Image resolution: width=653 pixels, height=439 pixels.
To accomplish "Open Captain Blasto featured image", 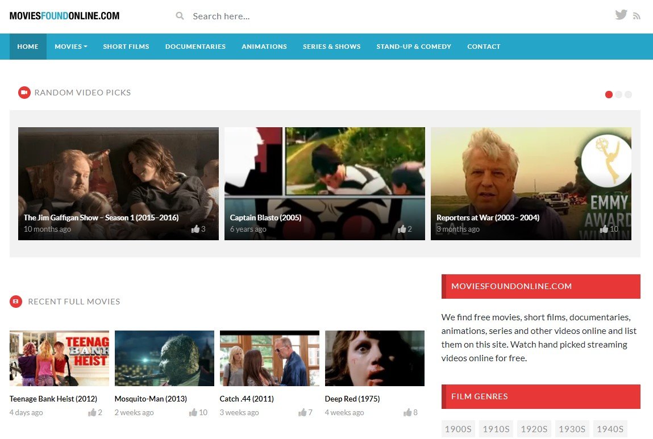I will tap(325, 183).
